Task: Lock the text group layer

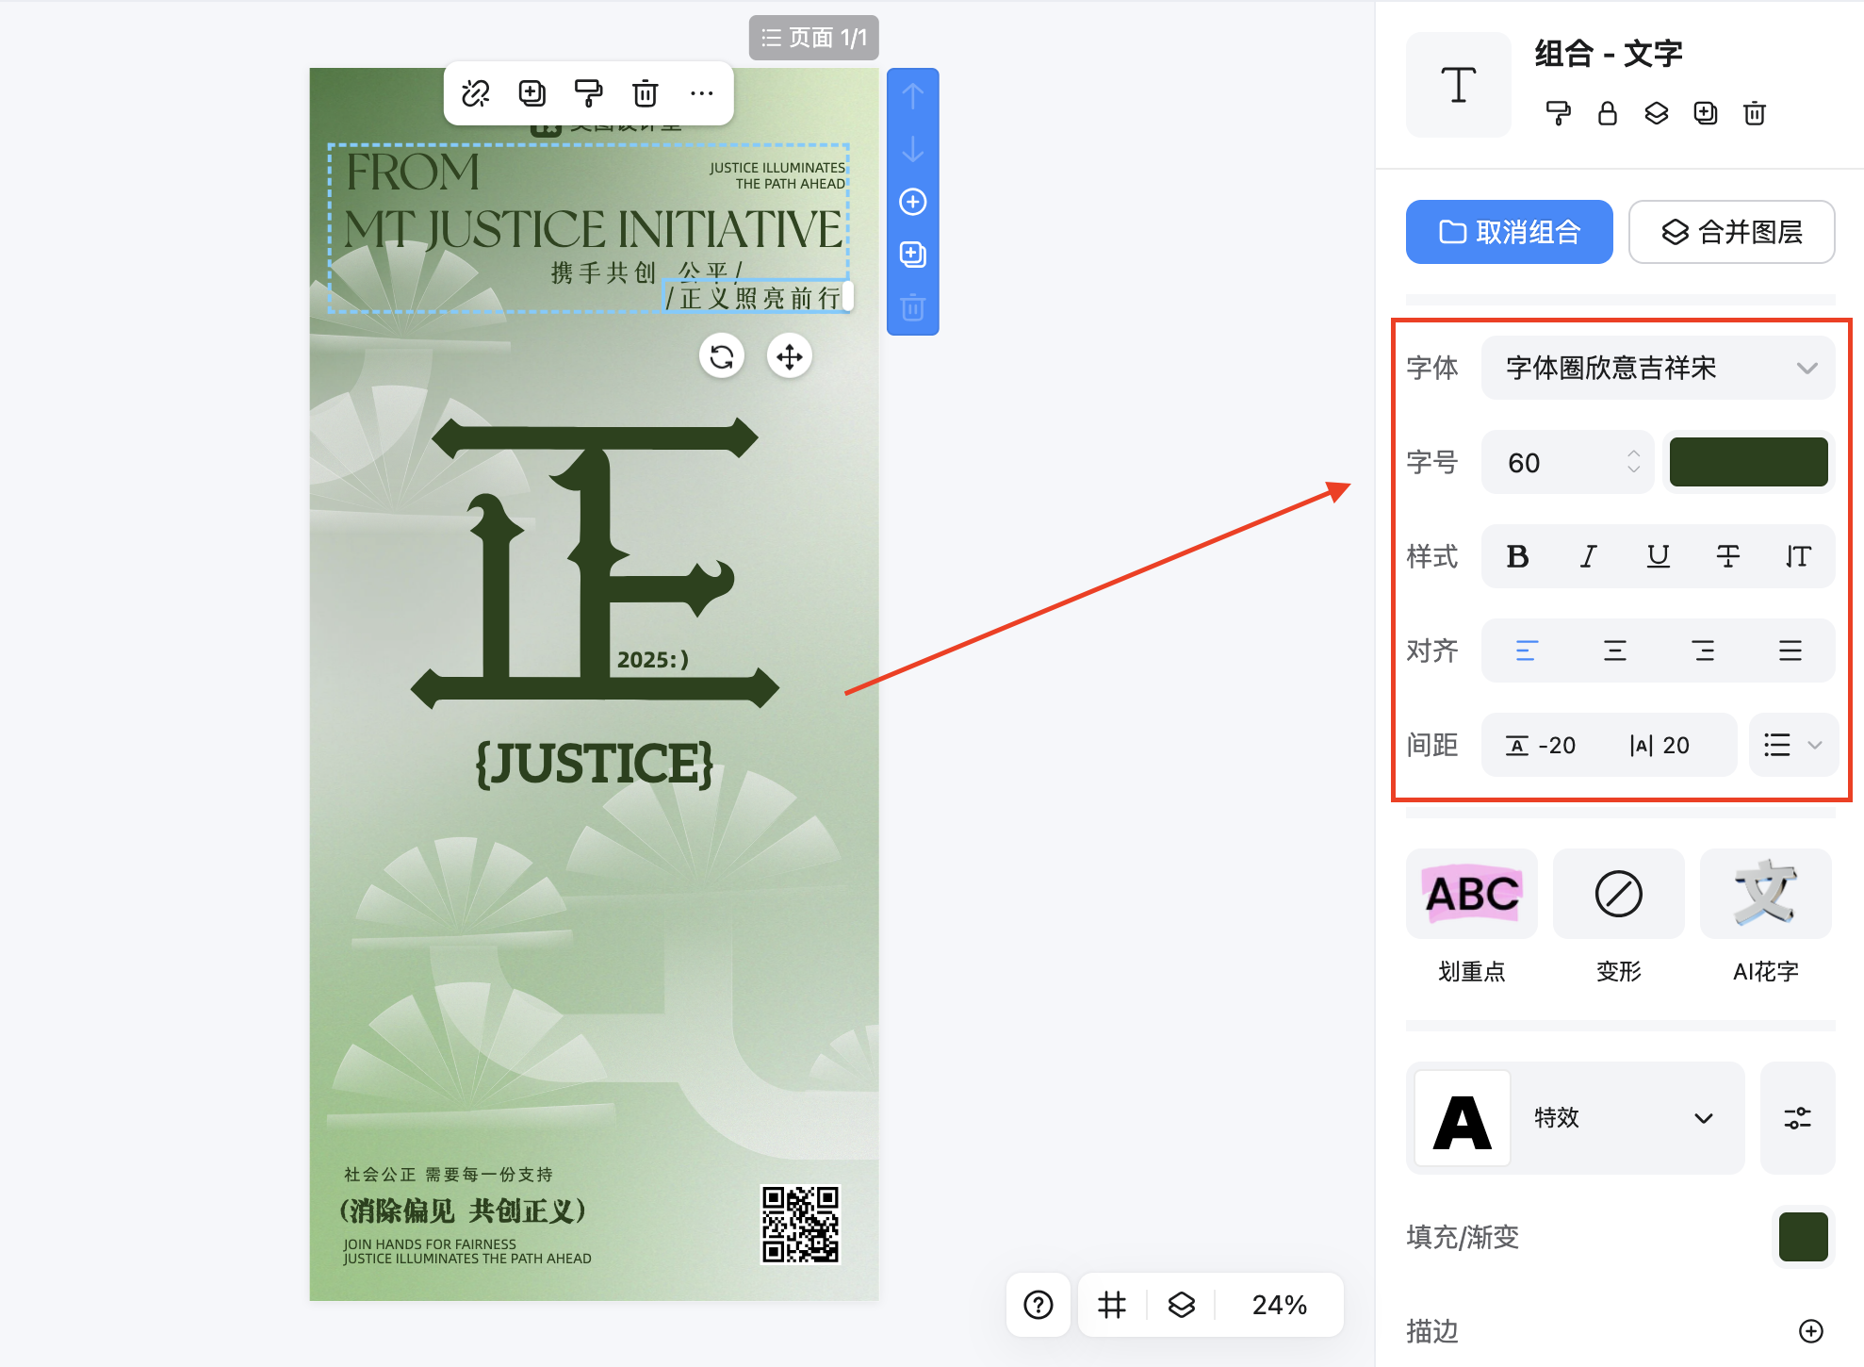Action: coord(1608,114)
